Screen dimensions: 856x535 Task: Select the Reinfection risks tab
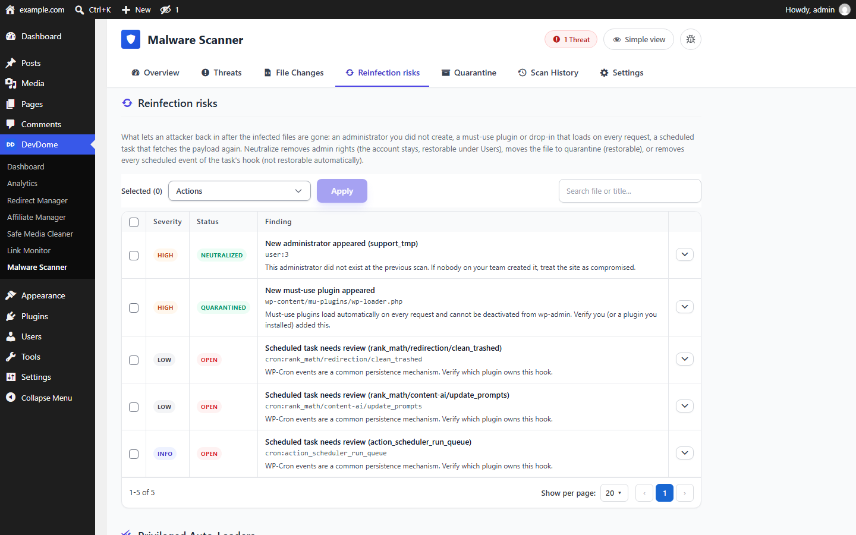[382, 73]
